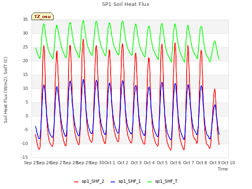Click the Oct 4 x-axis tick label
The image size is (252, 189).
click(149, 163)
